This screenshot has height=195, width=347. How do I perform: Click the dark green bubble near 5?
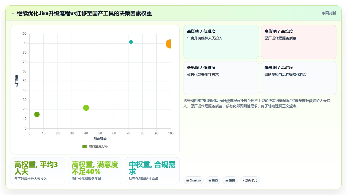37,114
